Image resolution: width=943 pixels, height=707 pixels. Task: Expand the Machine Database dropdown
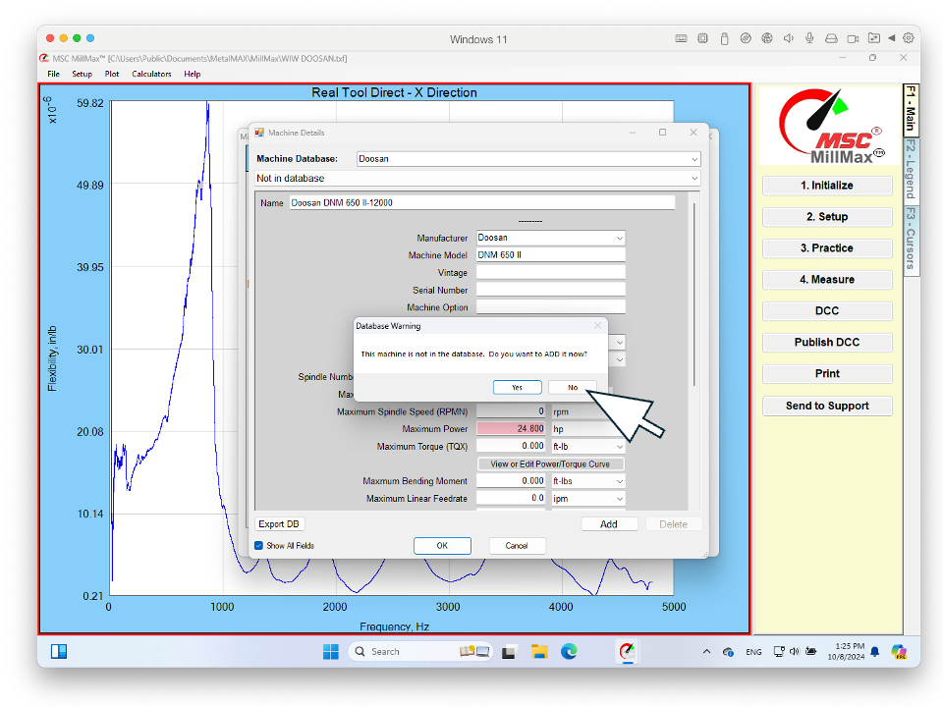tap(694, 159)
